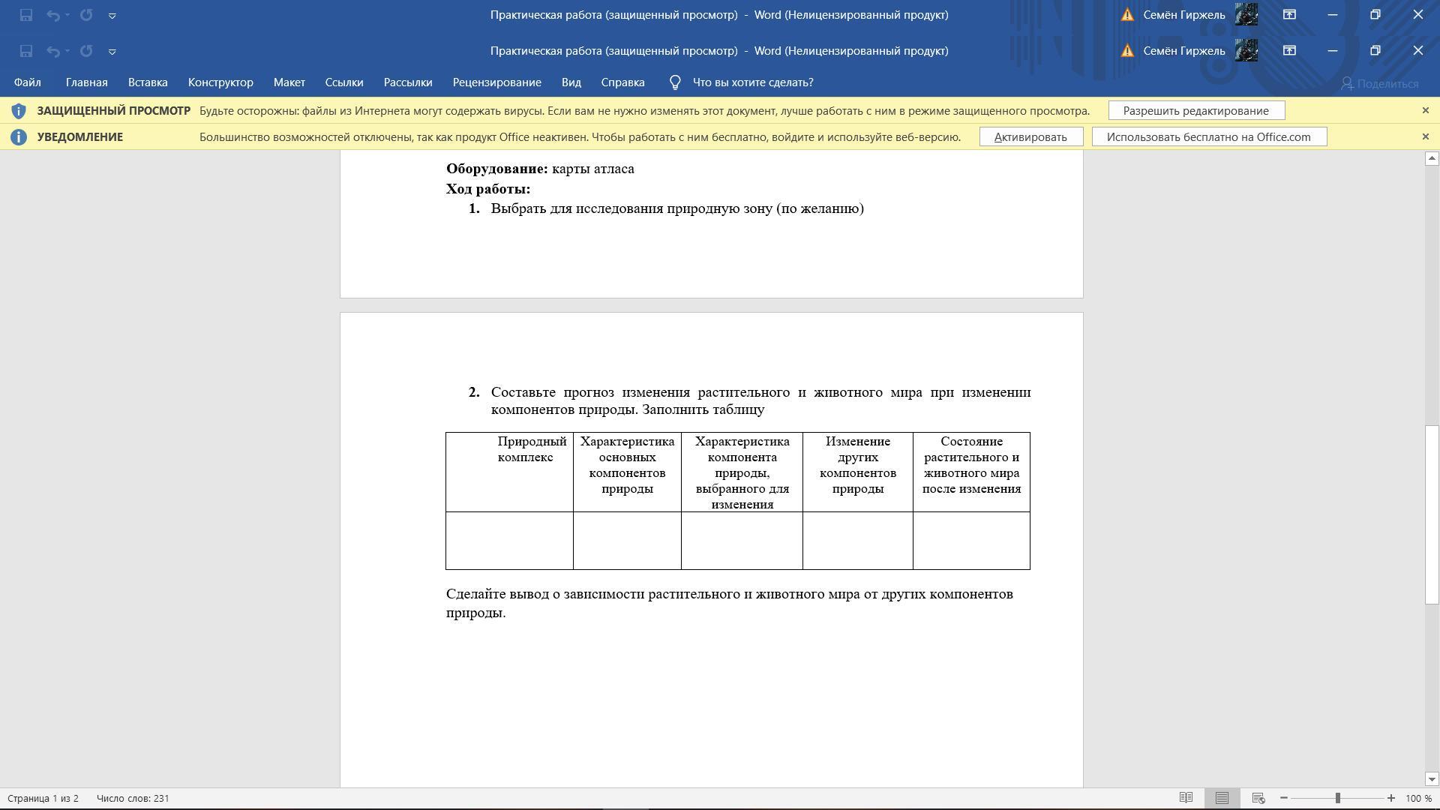Switch to Web Layout view

coord(1258,798)
